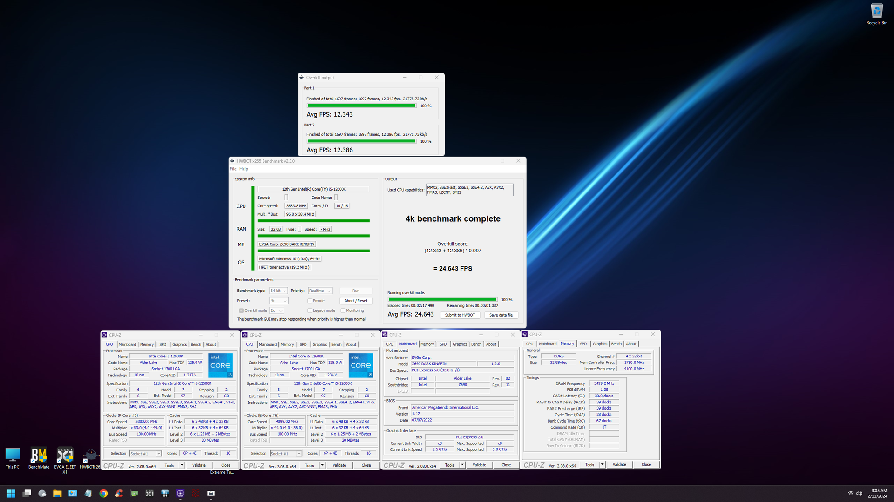The width and height of the screenshot is (894, 502).
Task: Click the title icon of the Memory CPU-Z window
Action: point(525,335)
